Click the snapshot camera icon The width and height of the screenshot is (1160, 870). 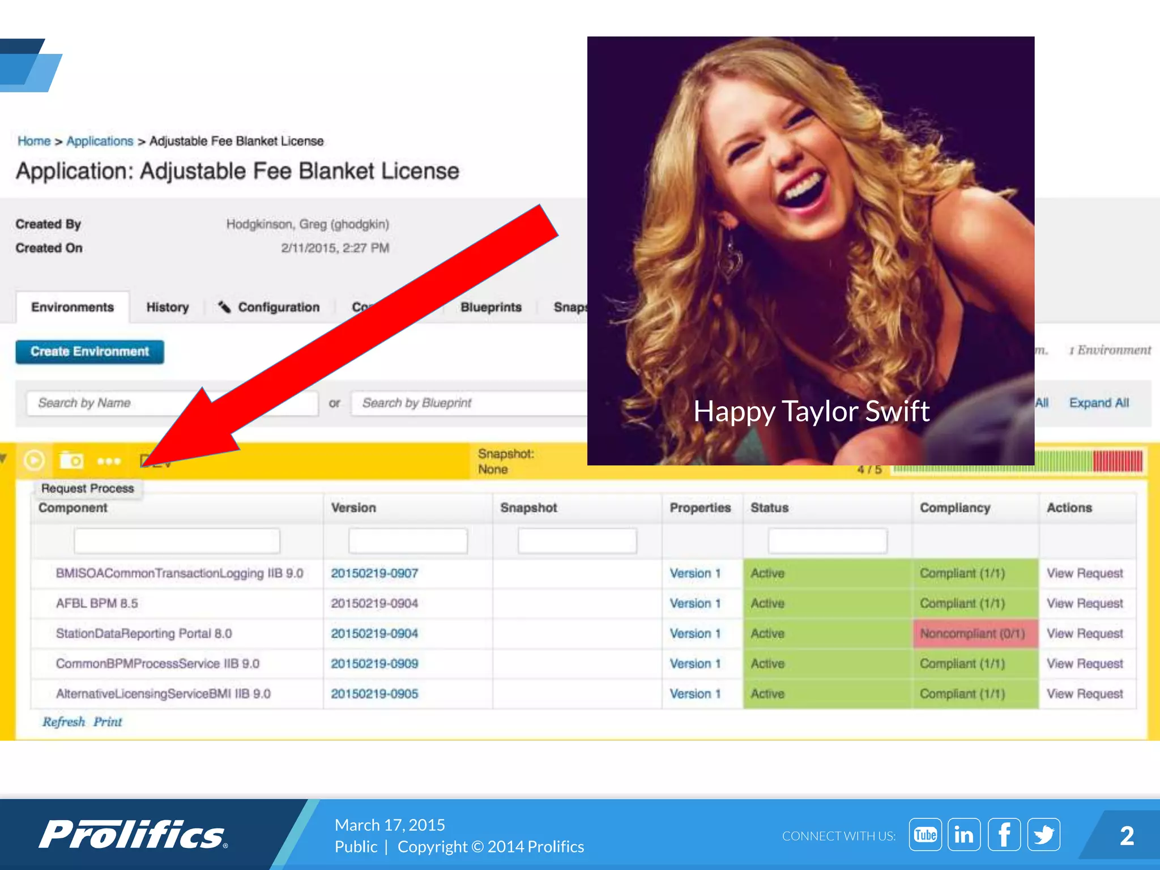pos(71,460)
